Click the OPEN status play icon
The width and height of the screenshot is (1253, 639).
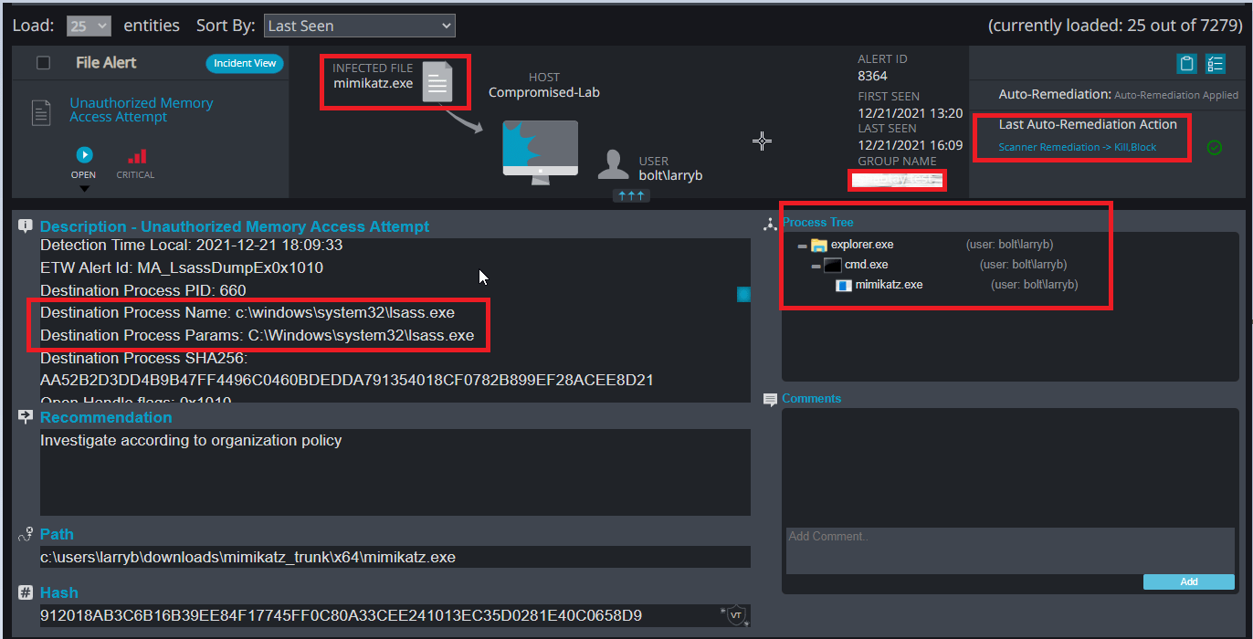tap(83, 155)
